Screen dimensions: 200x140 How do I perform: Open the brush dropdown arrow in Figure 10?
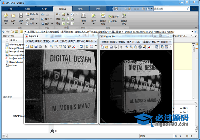(152, 47)
